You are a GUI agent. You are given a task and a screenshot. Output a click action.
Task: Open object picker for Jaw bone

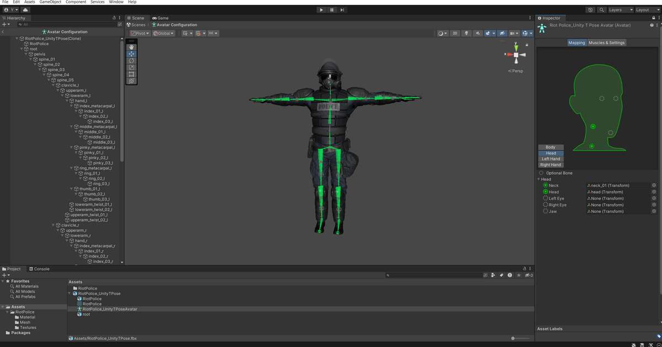(654, 211)
